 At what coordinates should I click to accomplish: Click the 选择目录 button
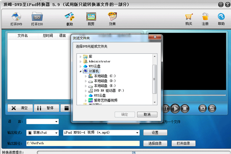(x=155, y=143)
